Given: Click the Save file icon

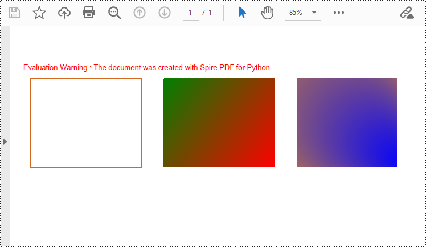Looking at the screenshot, I should pos(14,13).
